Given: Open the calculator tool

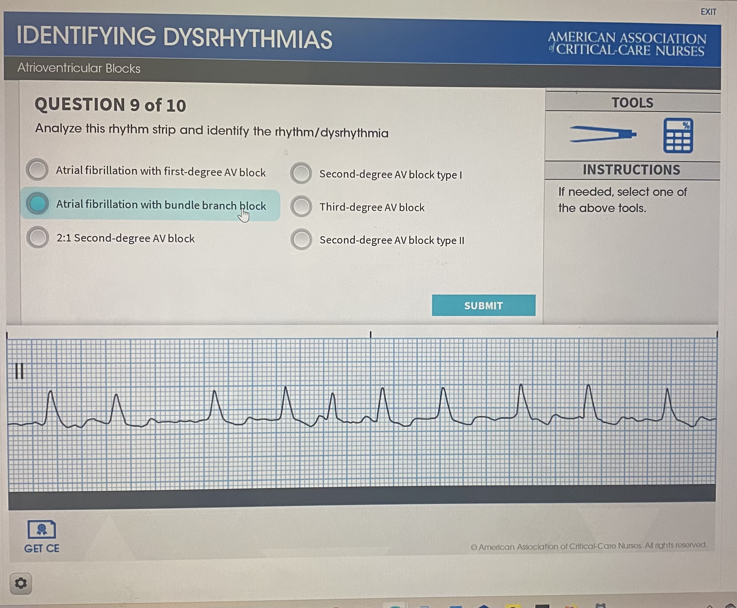Looking at the screenshot, I should click(678, 136).
